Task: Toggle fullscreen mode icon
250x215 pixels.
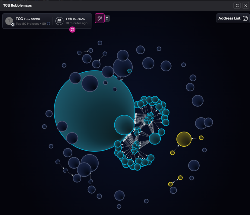Action: pos(237,6)
